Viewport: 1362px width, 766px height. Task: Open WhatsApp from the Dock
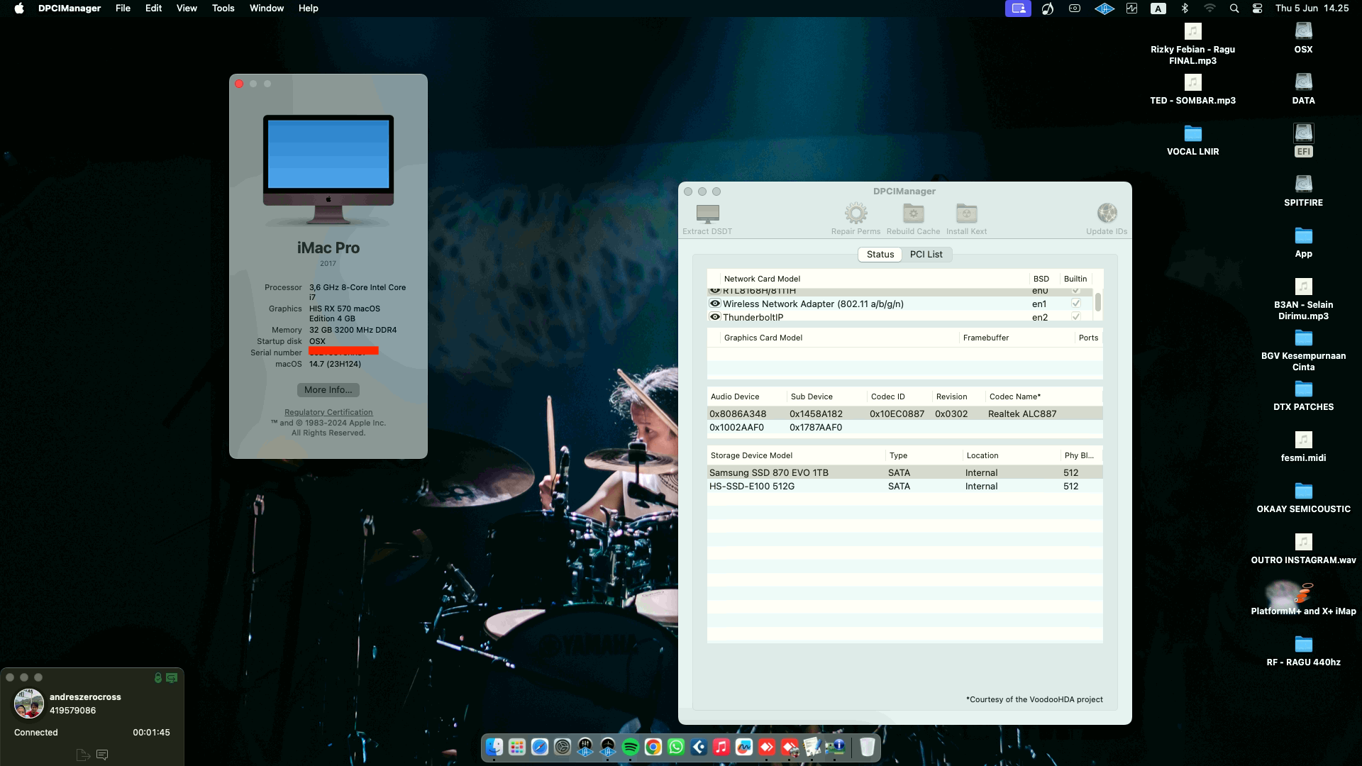click(675, 747)
